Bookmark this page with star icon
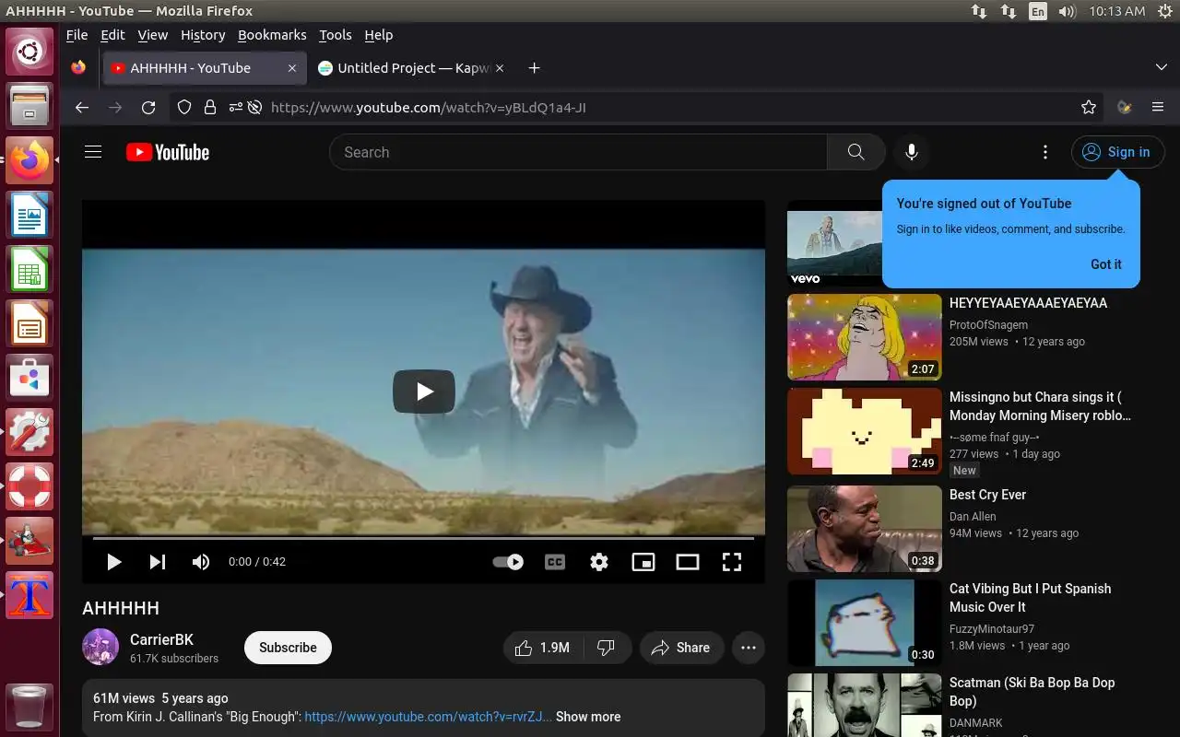The image size is (1180, 737). (x=1089, y=108)
